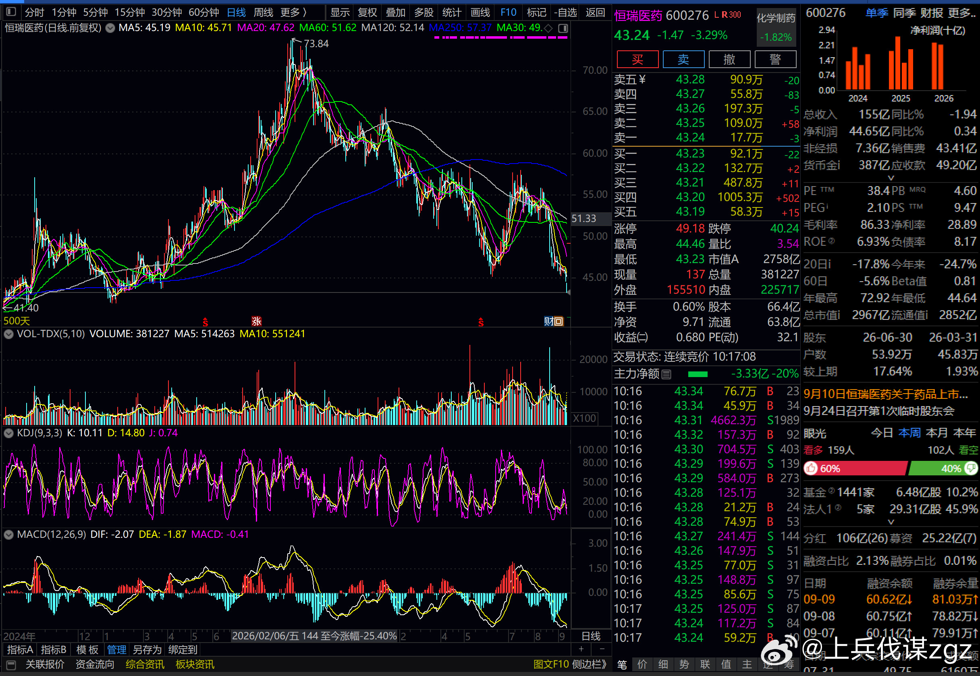The height and width of the screenshot is (676, 980).
Task: Open news link 9月10日恒瑞医药关于药品上市
Action: (886, 394)
